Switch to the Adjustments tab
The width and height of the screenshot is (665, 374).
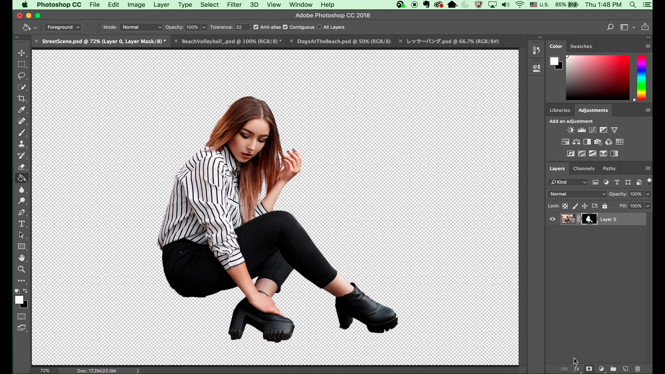593,109
